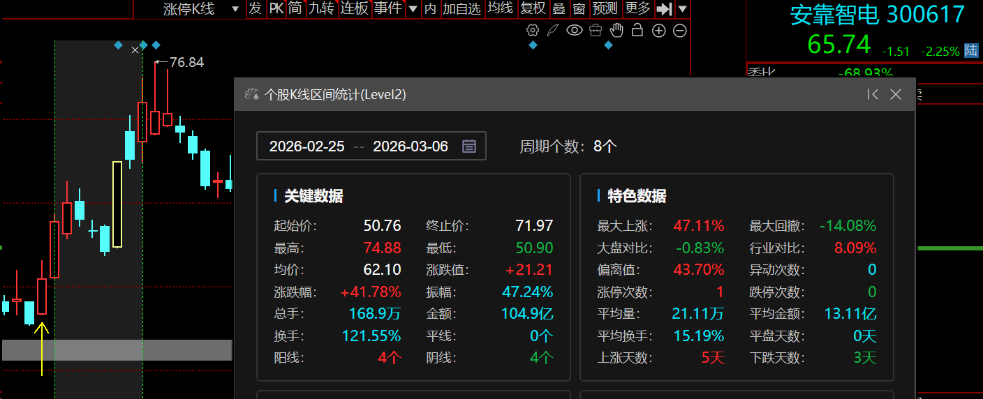
Task: Collapse the K线区间统计 panel sideways
Action: (x=872, y=94)
